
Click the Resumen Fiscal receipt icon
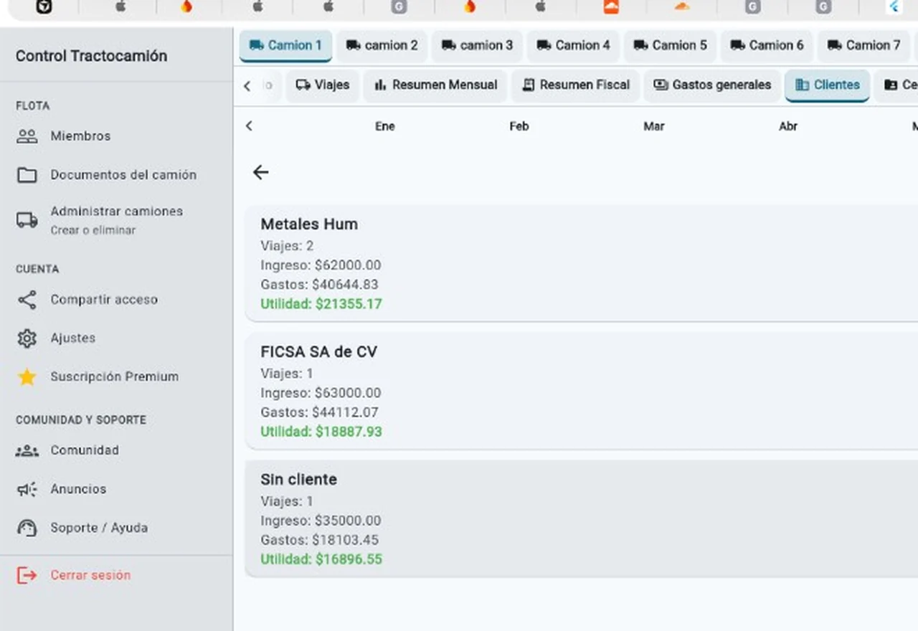(529, 85)
